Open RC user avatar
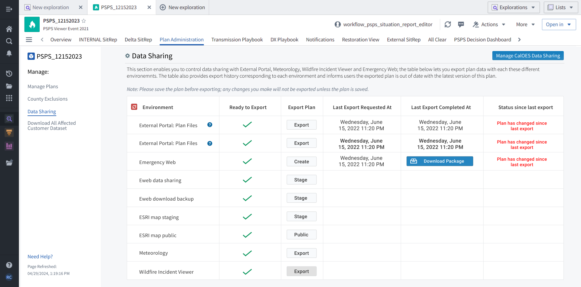 pyautogui.click(x=9, y=277)
